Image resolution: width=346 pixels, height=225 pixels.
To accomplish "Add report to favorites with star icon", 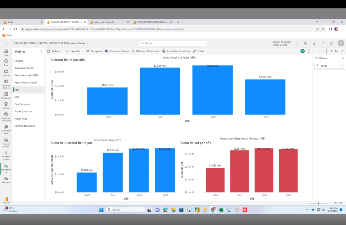I will point(342,51).
